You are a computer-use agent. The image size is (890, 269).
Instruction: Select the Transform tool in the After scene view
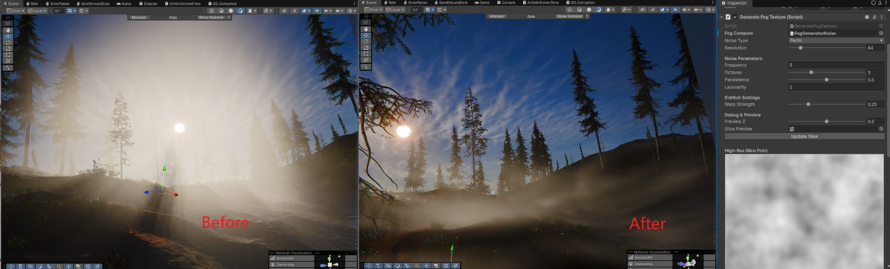[366, 60]
